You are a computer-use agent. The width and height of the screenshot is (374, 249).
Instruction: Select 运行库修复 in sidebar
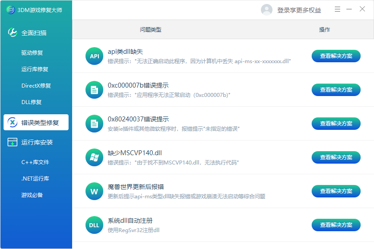point(35,69)
